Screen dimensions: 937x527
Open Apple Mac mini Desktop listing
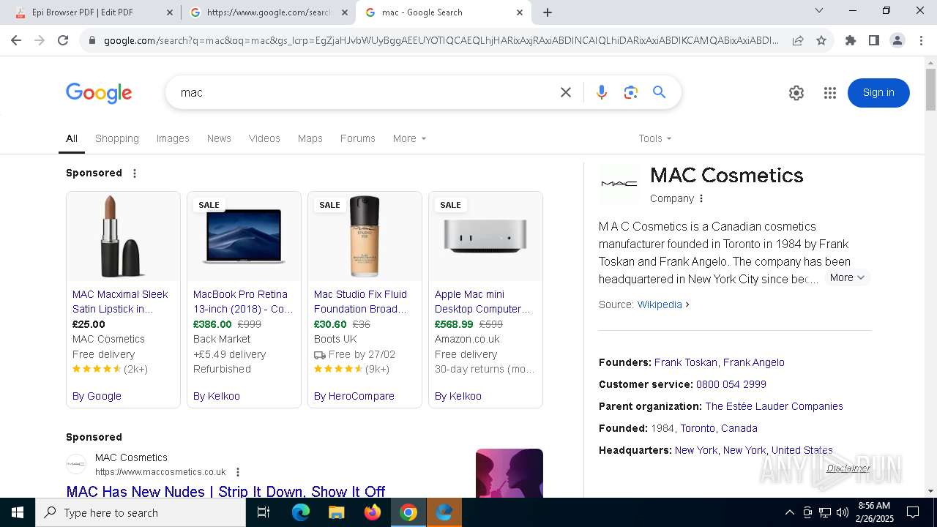pos(483,302)
